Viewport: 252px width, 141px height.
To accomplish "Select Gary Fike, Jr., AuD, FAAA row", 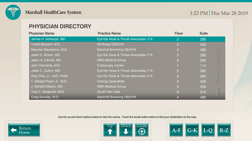I will coord(127,76).
